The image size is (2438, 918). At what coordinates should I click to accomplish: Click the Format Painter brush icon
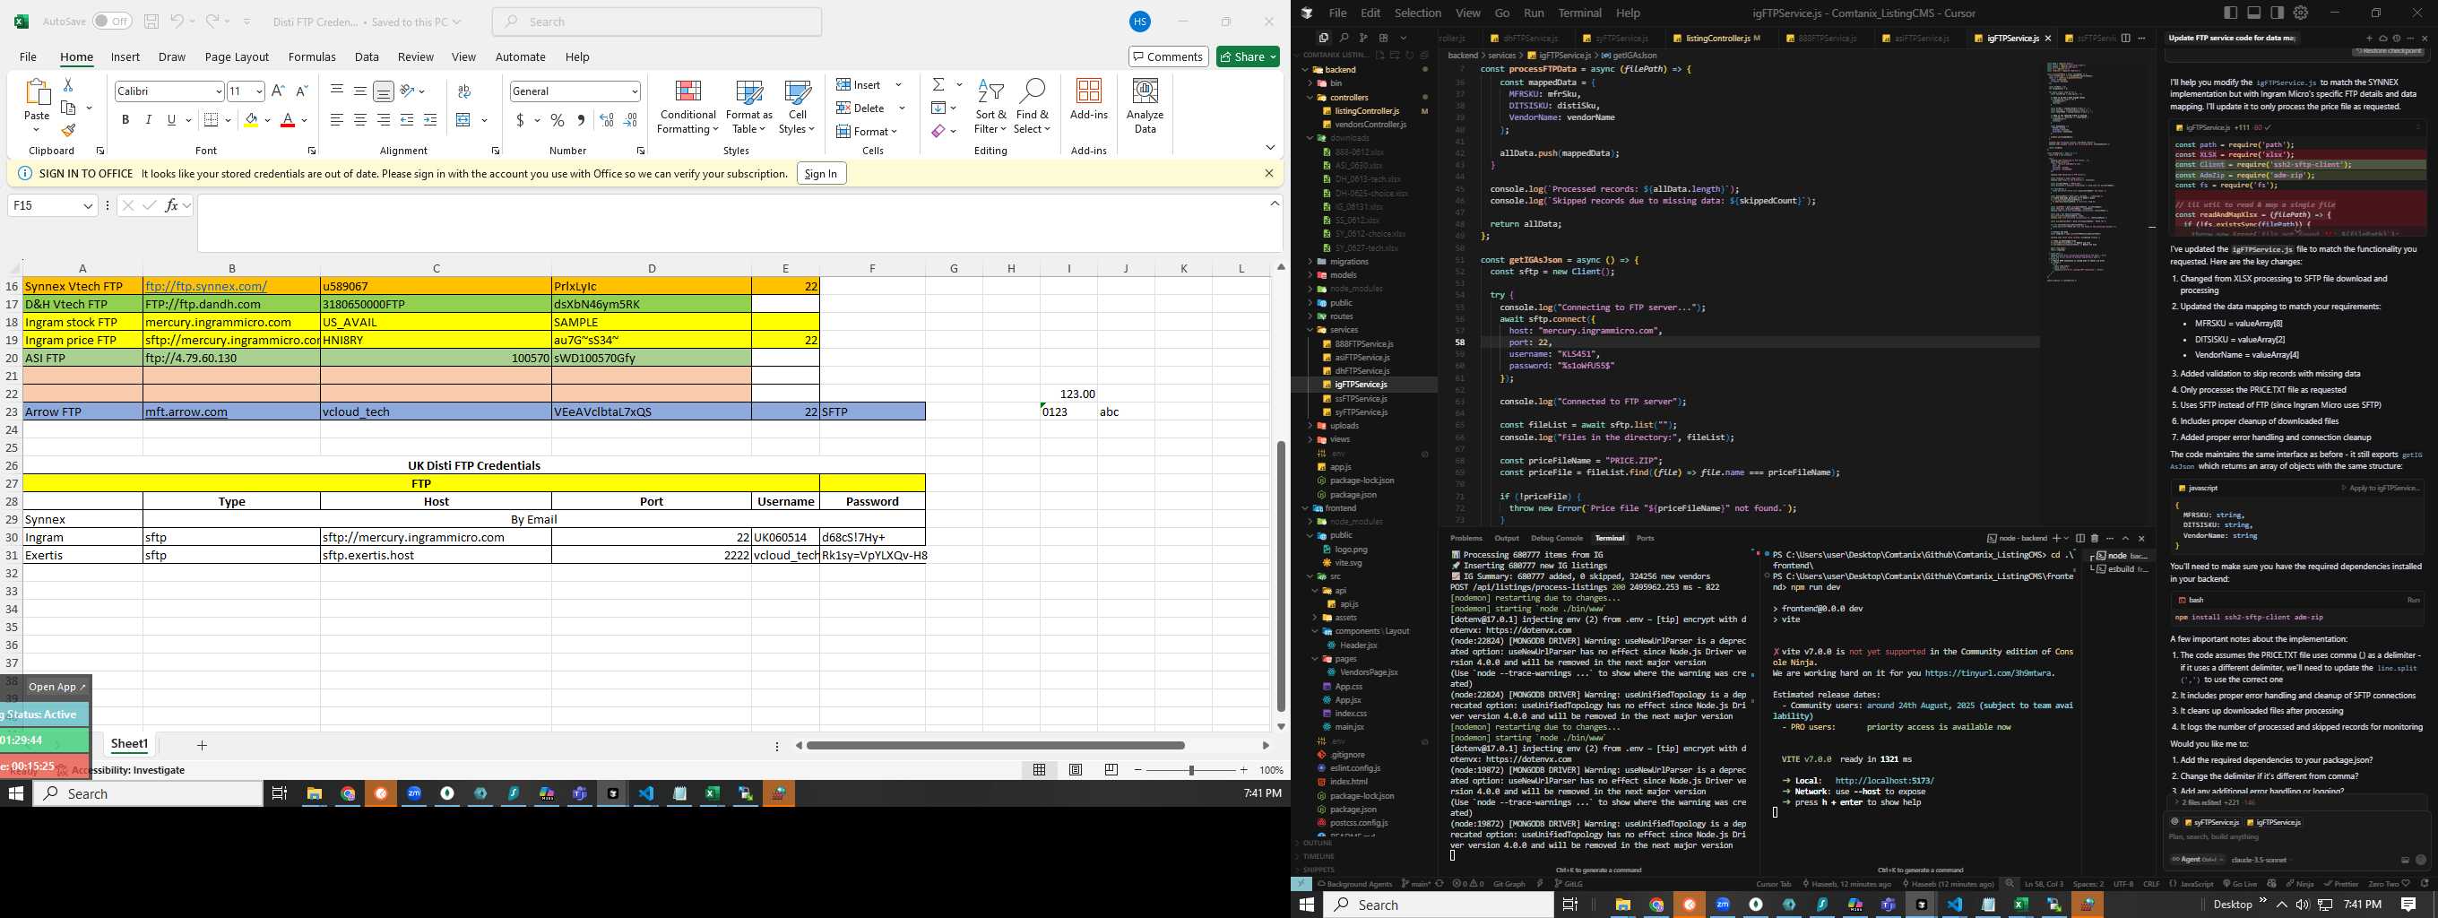click(x=67, y=130)
